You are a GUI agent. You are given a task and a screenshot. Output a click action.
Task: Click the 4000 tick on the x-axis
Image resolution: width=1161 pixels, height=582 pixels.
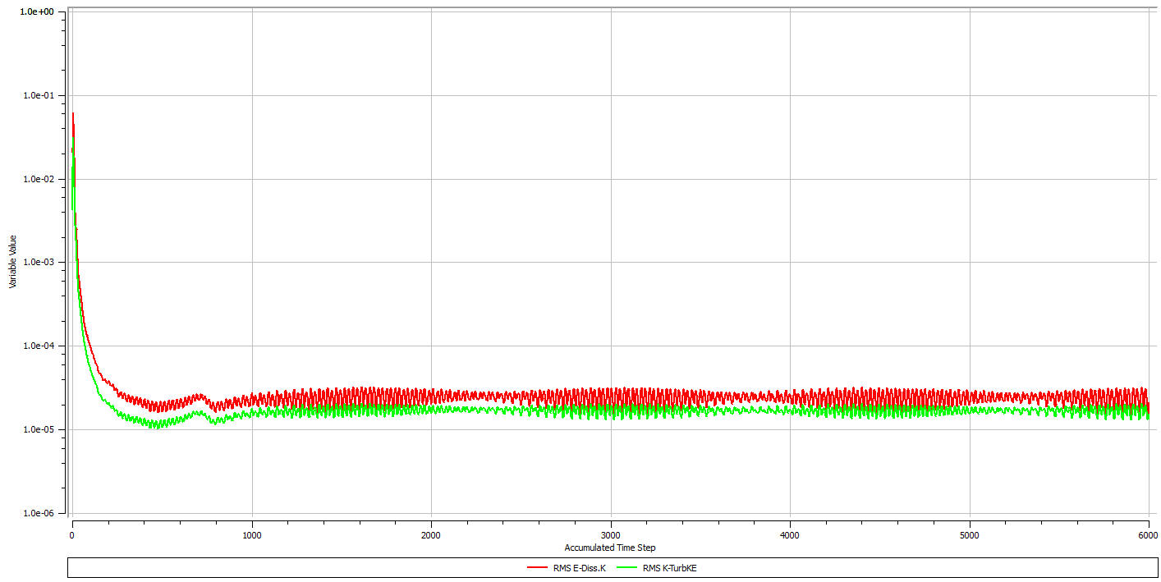point(790,534)
